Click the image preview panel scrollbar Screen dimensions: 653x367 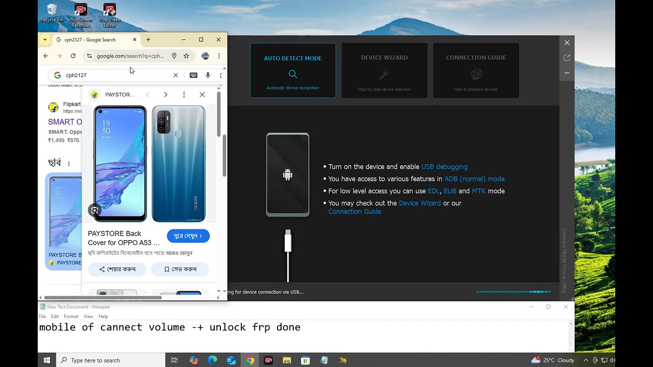tap(219, 114)
